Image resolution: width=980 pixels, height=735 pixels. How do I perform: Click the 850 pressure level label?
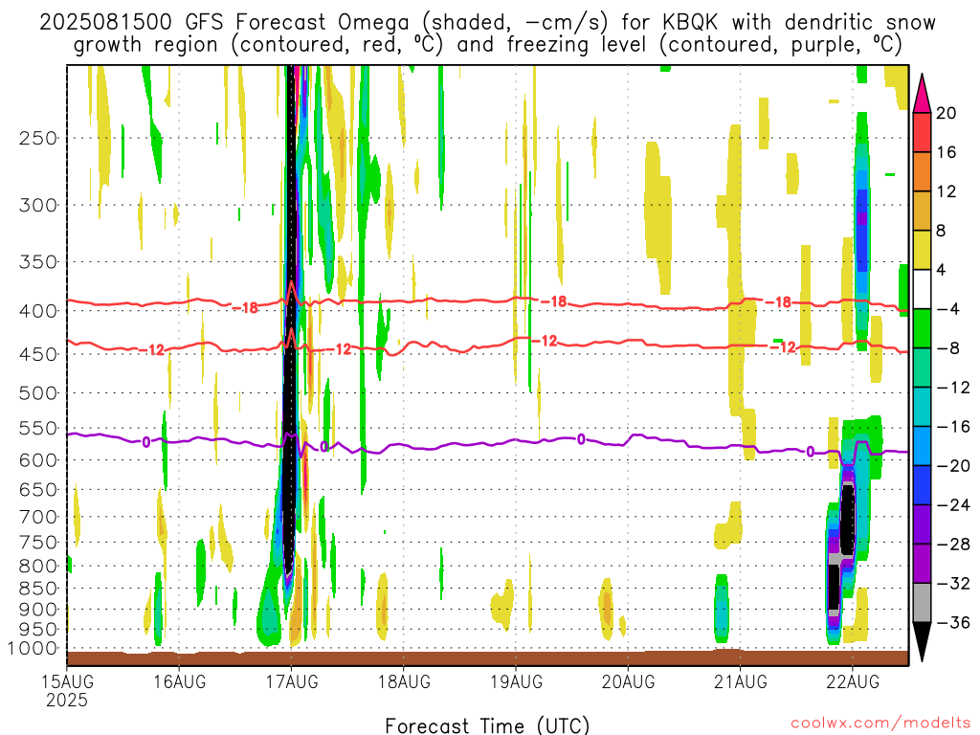pos(38,589)
